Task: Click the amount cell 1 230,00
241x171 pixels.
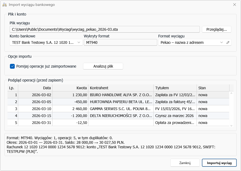Action: tap(70, 95)
